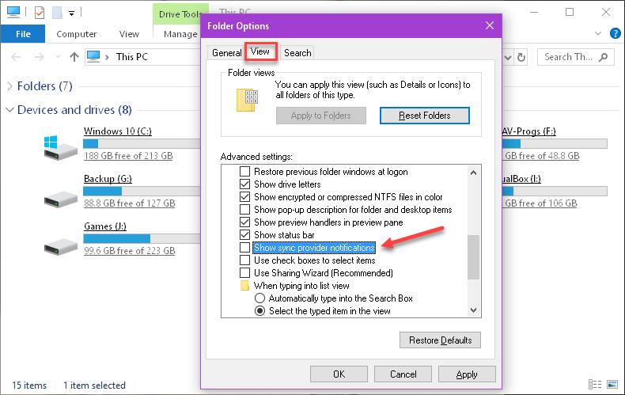Image resolution: width=625 pixels, height=395 pixels.
Task: Refresh the This PC view
Action: click(521, 58)
